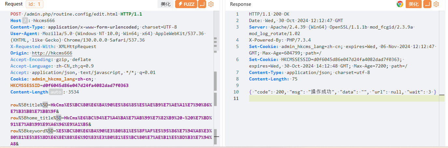Place cursor on empty response line 11
The width and height of the screenshot is (448, 148).
point(326,99)
